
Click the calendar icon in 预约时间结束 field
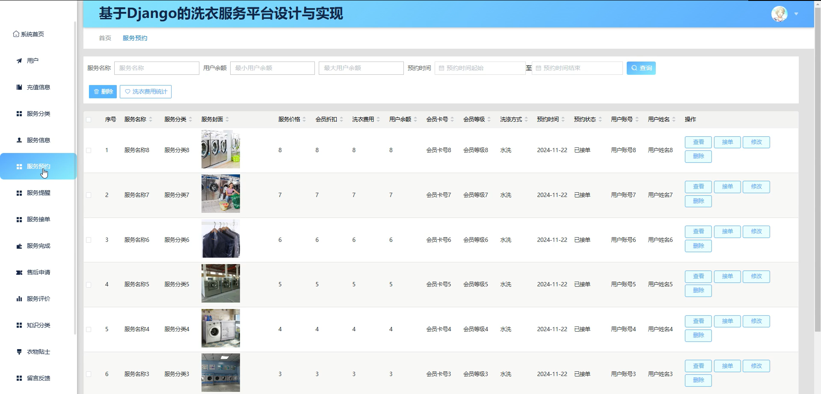tap(539, 68)
